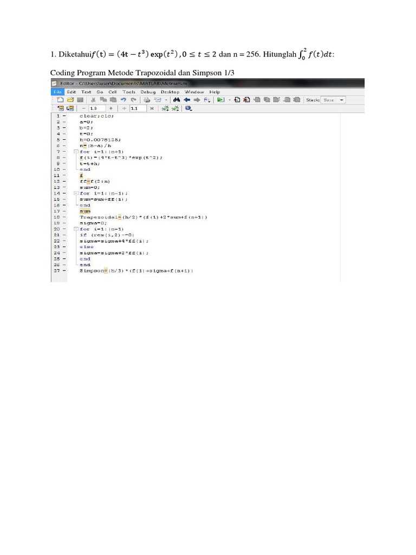This screenshot has width=416, height=555.
Task: Toggle breakpoint dash on line 27
Action: [64, 270]
